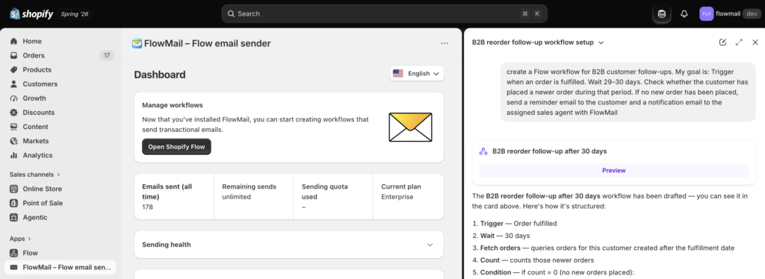Click Preview on the workflow card

(x=614, y=170)
